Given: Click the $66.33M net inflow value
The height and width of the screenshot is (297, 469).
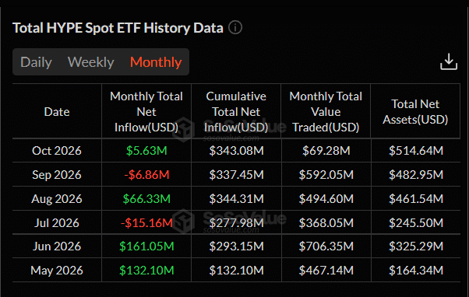Looking at the screenshot, I should 146,199.
